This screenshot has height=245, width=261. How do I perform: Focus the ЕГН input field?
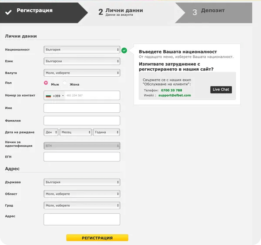tap(82, 157)
